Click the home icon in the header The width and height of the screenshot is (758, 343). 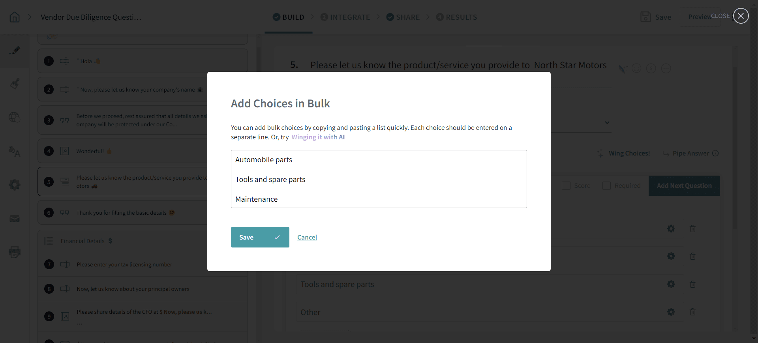pos(15,17)
